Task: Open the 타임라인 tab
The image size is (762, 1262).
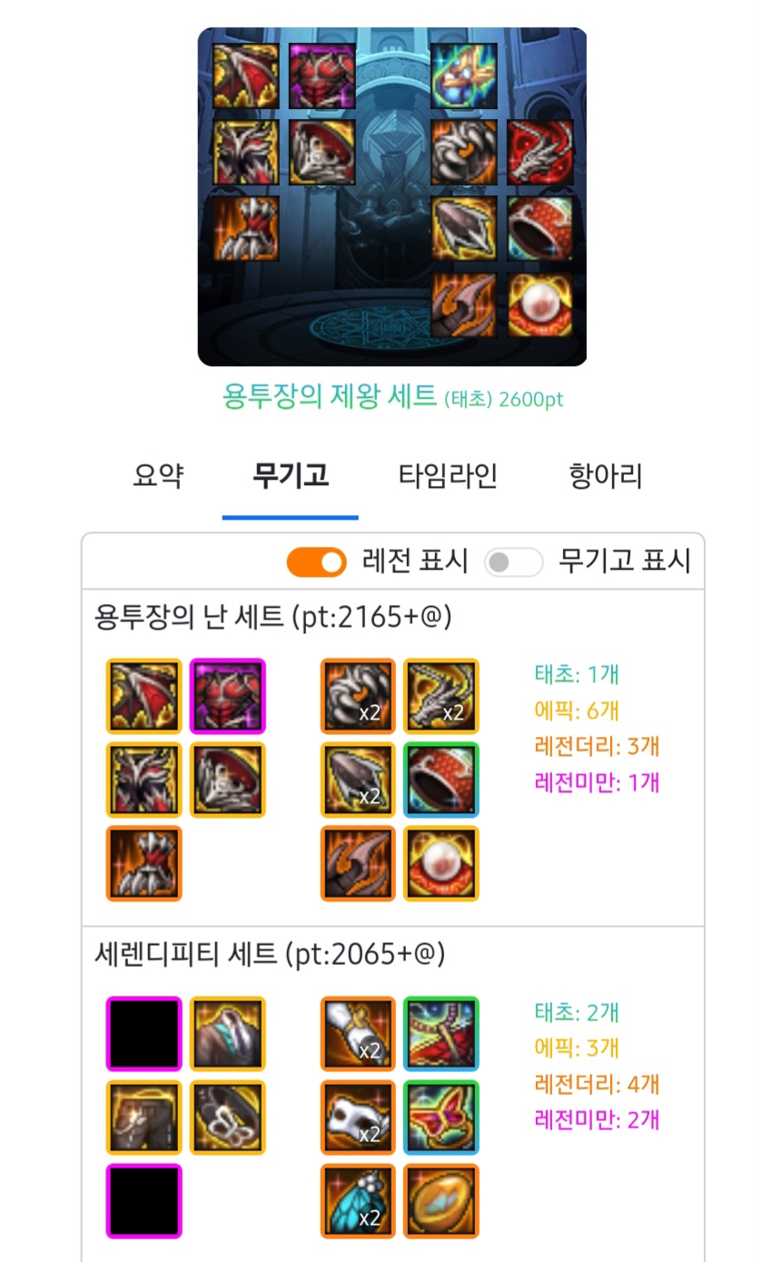Action: point(448,475)
